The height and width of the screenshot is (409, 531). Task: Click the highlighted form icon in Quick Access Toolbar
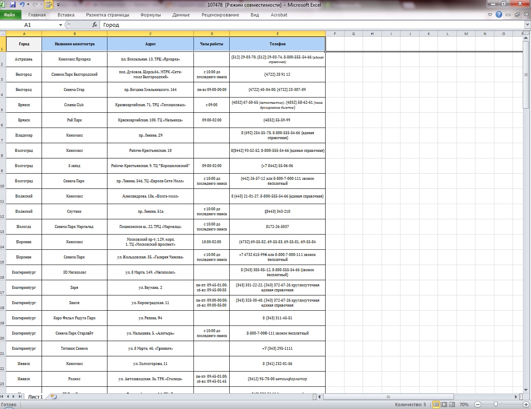coord(49,5)
